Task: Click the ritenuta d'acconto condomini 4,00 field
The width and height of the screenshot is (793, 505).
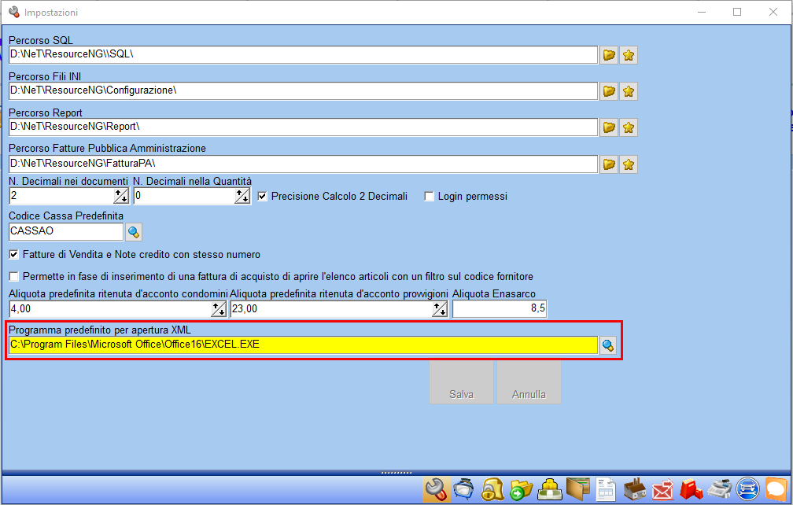Action: pyautogui.click(x=110, y=309)
